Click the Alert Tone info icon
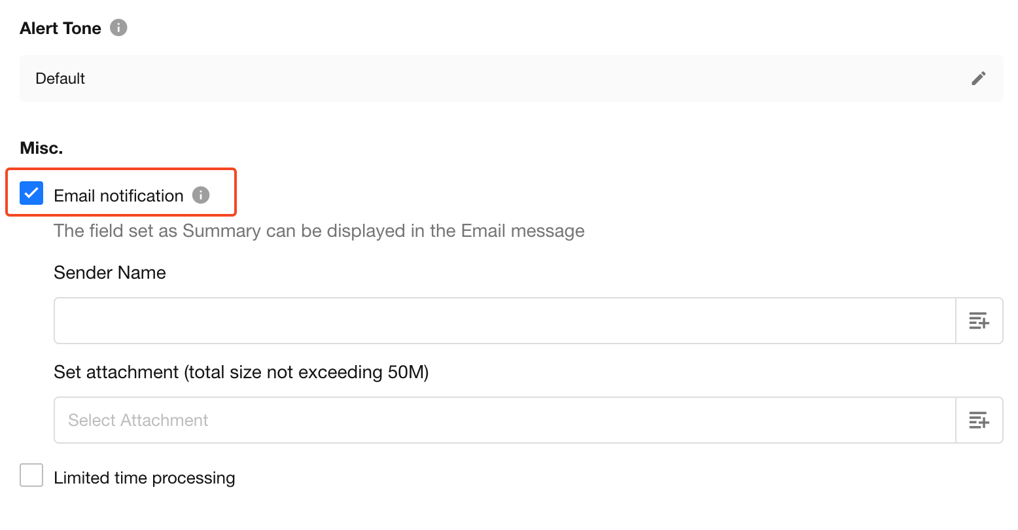The height and width of the screenshot is (530, 1018). pos(118,27)
